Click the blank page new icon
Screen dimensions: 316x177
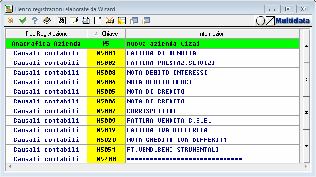coord(98,21)
